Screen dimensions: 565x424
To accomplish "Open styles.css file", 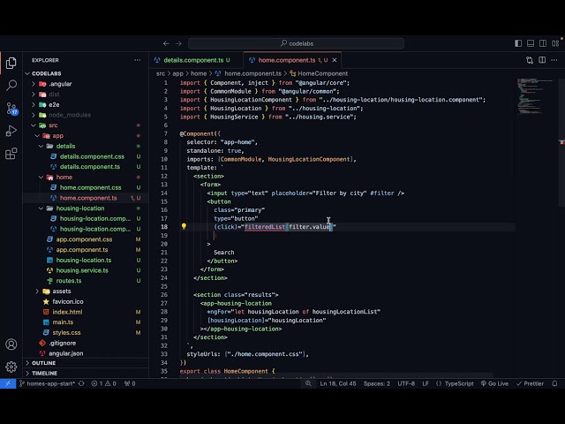I will 87,333.
